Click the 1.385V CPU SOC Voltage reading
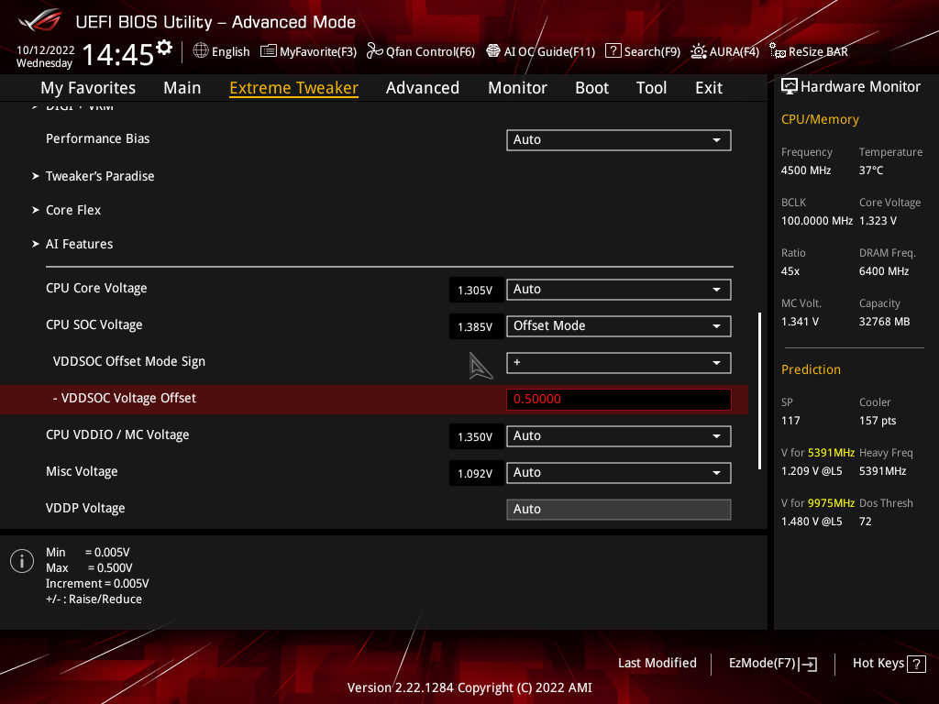 click(x=475, y=327)
